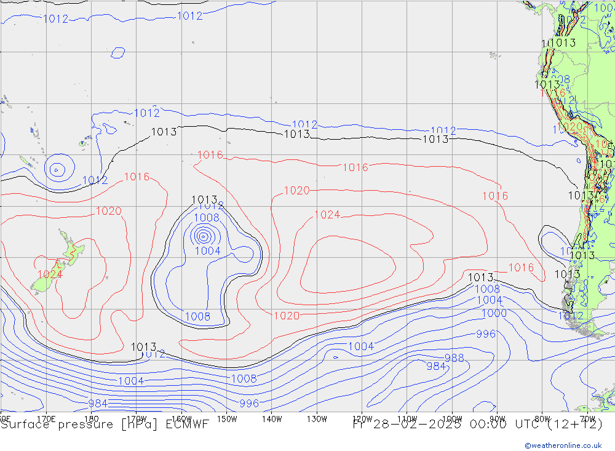Click the 180 longitude label
The width and height of the screenshot is (615, 451).
point(92,418)
